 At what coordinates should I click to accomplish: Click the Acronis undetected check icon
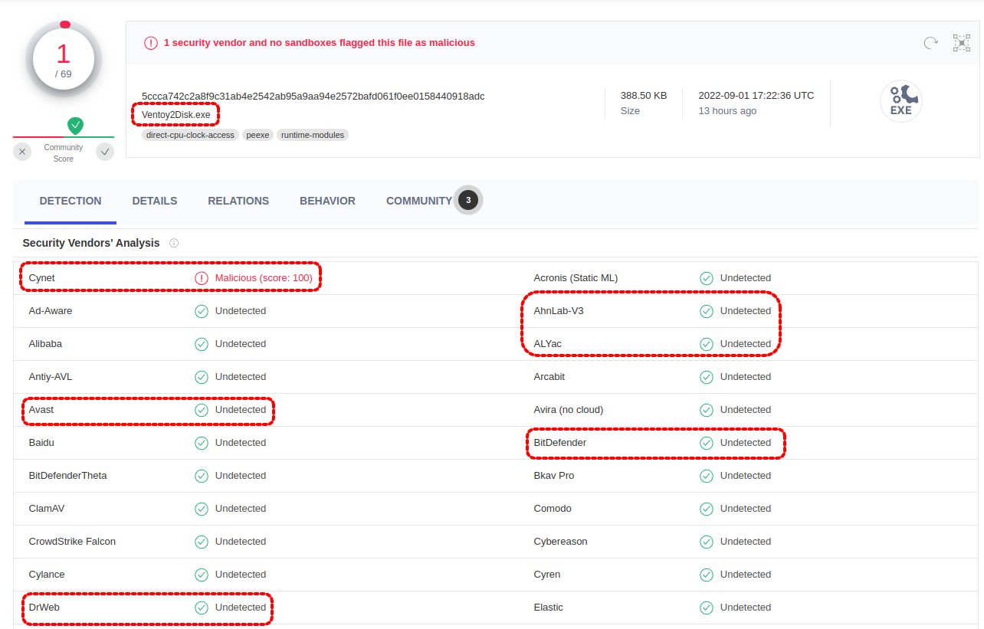click(x=707, y=278)
